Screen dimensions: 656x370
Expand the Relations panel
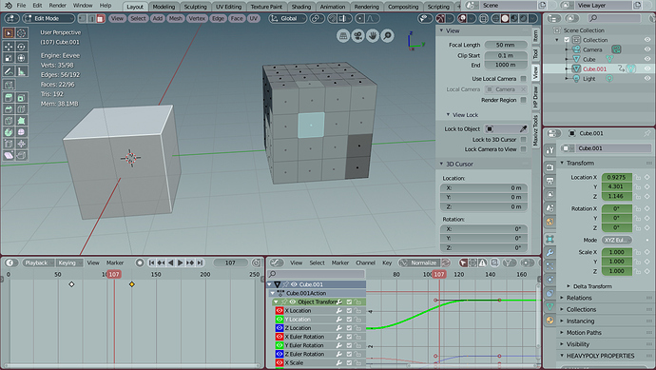(x=562, y=298)
